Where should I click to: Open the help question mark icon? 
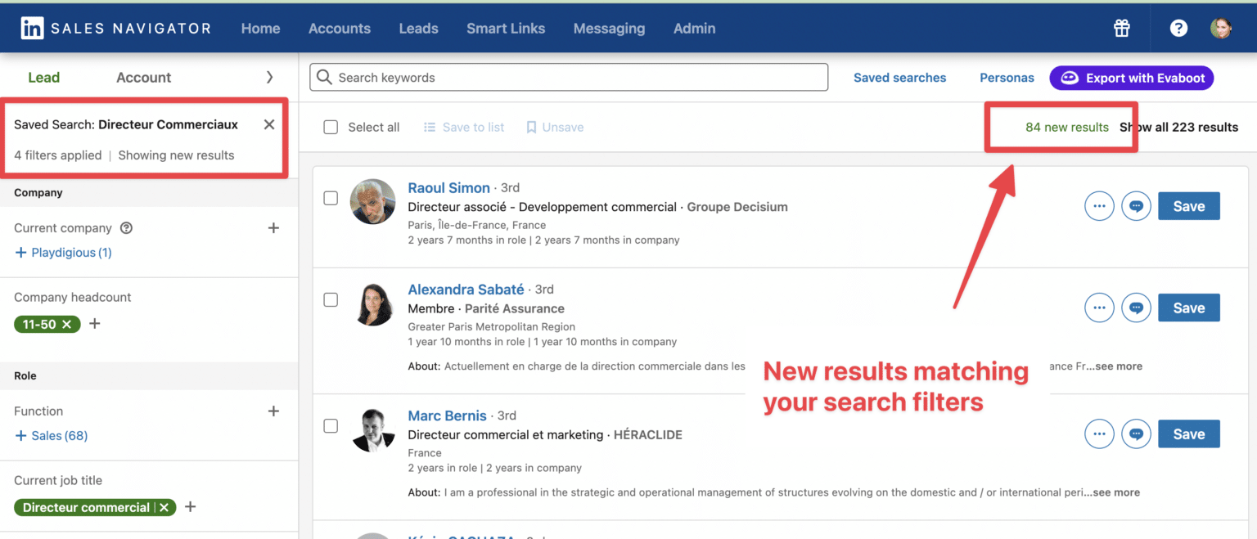(1178, 27)
